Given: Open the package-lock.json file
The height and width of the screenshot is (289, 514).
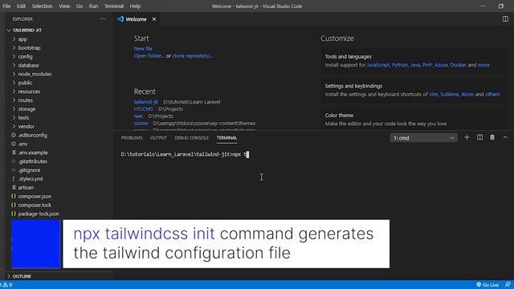Looking at the screenshot, I should point(39,214).
